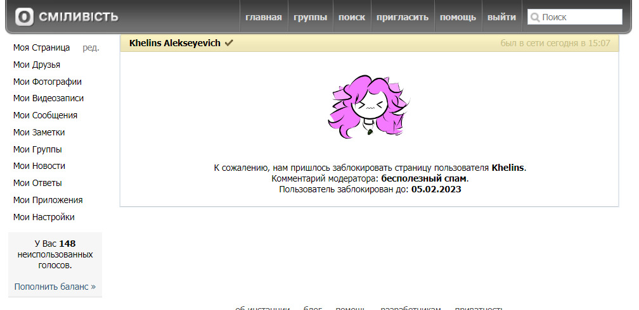Click the Khelins Alekseyevich profile name
This screenshot has height=310, width=639.
[175, 43]
